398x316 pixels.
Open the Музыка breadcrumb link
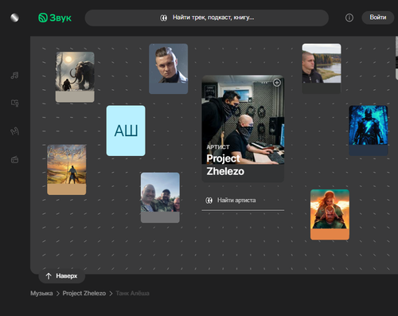41,293
